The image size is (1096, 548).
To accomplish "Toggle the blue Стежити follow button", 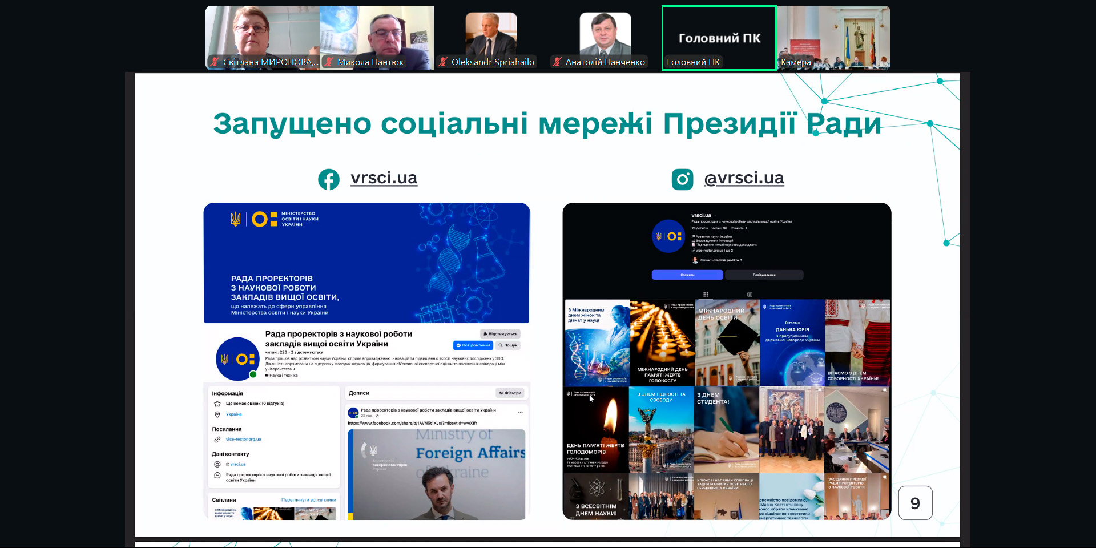I will (x=687, y=275).
